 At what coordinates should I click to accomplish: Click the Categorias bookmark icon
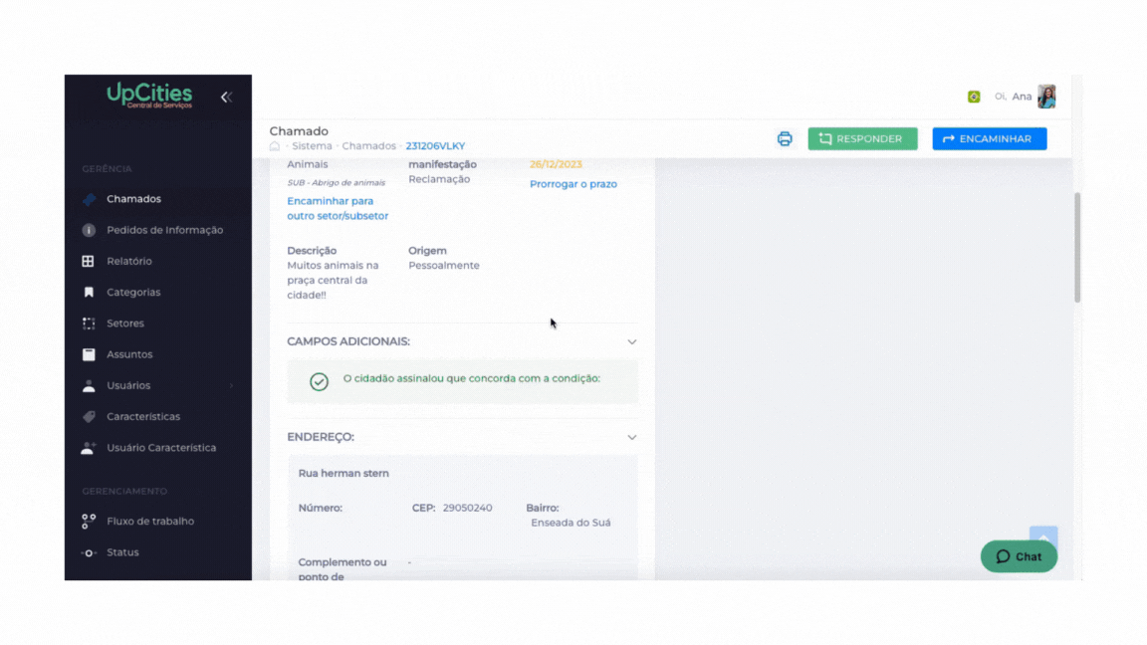click(x=89, y=293)
